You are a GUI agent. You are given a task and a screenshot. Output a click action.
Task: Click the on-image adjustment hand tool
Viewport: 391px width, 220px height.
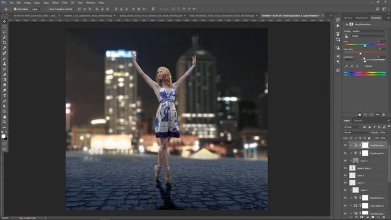click(x=346, y=37)
